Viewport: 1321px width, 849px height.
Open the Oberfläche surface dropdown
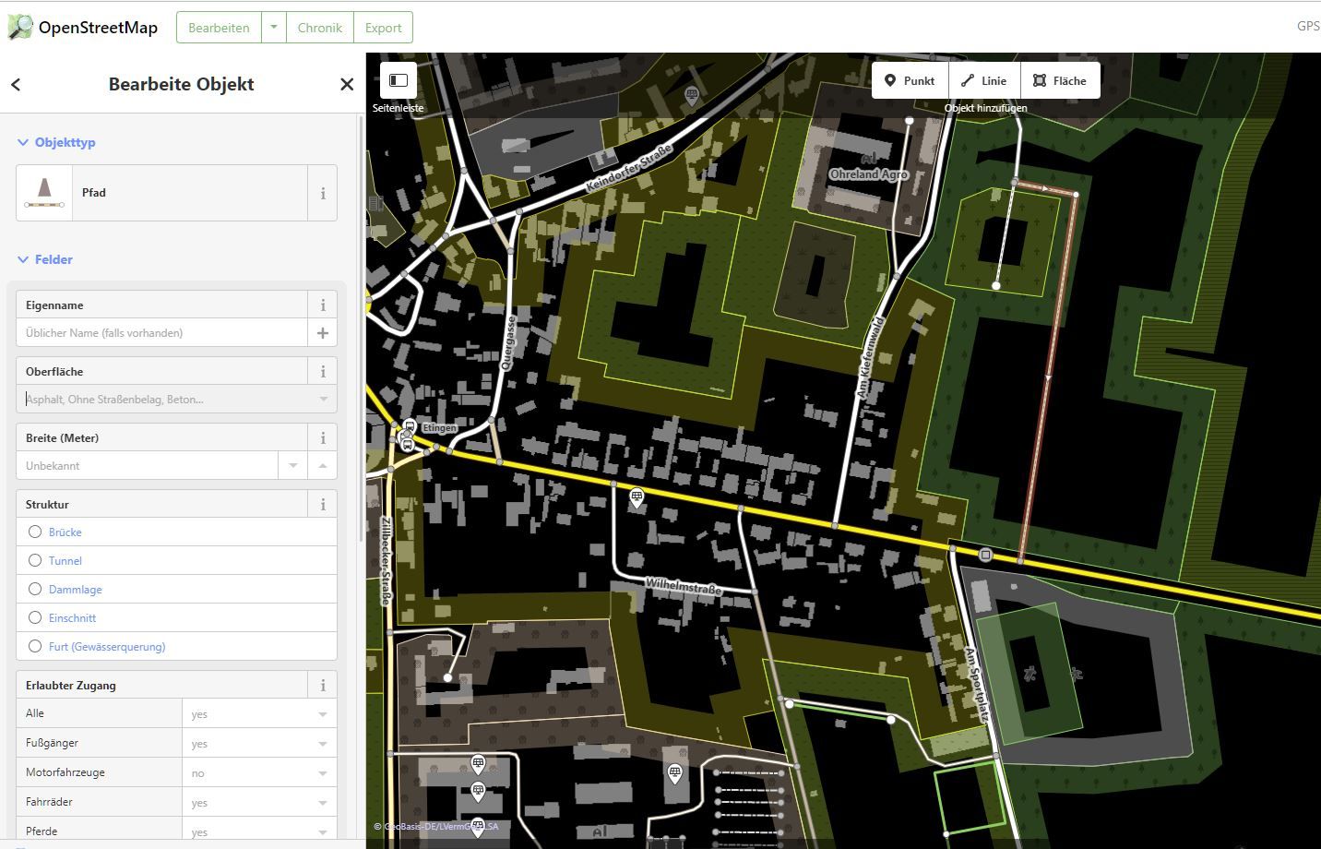(323, 400)
